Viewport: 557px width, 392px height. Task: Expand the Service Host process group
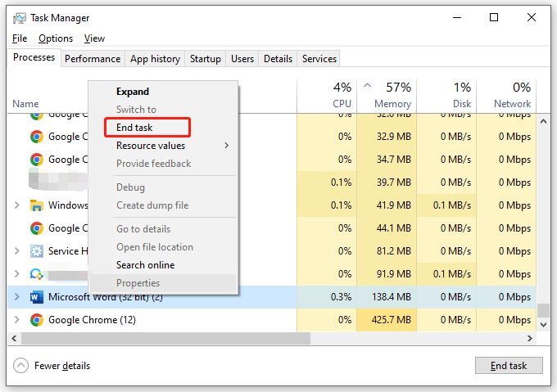[17, 251]
